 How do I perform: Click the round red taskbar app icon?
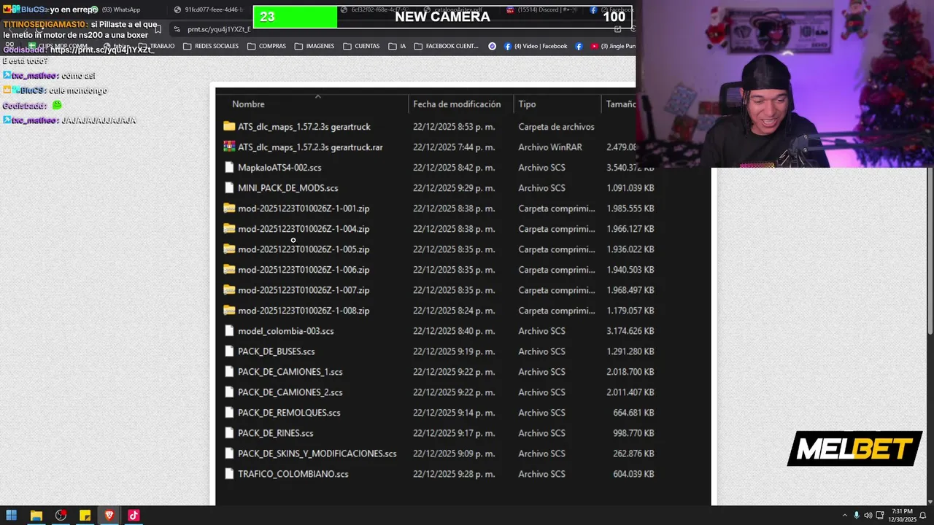tap(61, 516)
